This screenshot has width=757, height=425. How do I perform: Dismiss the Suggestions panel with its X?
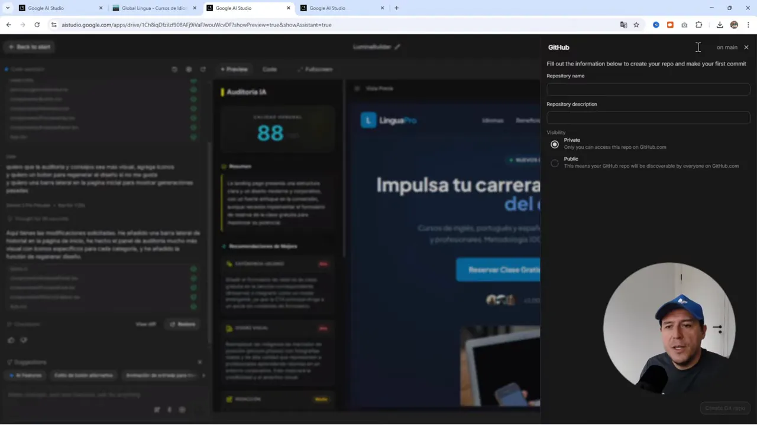click(200, 362)
